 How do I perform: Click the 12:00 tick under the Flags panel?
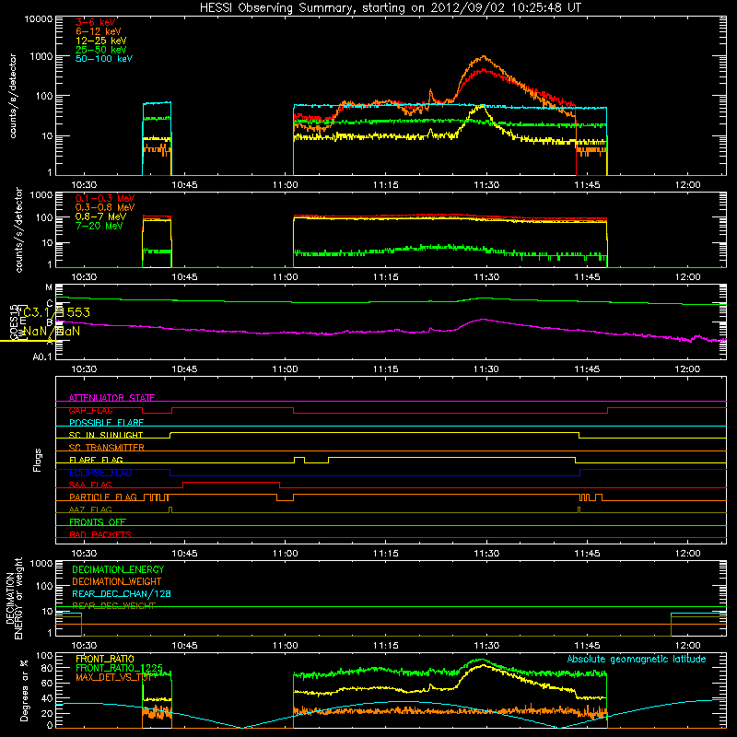(x=687, y=554)
